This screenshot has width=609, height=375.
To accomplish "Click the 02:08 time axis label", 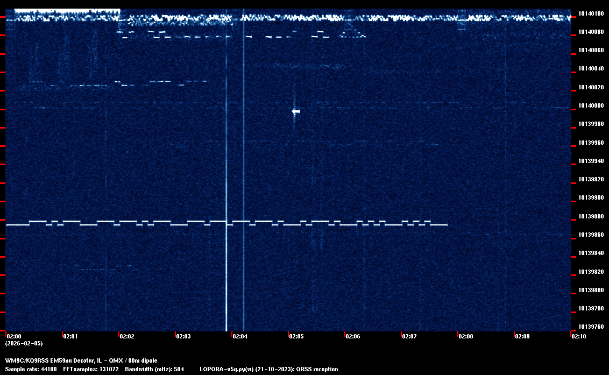I will point(466,336).
